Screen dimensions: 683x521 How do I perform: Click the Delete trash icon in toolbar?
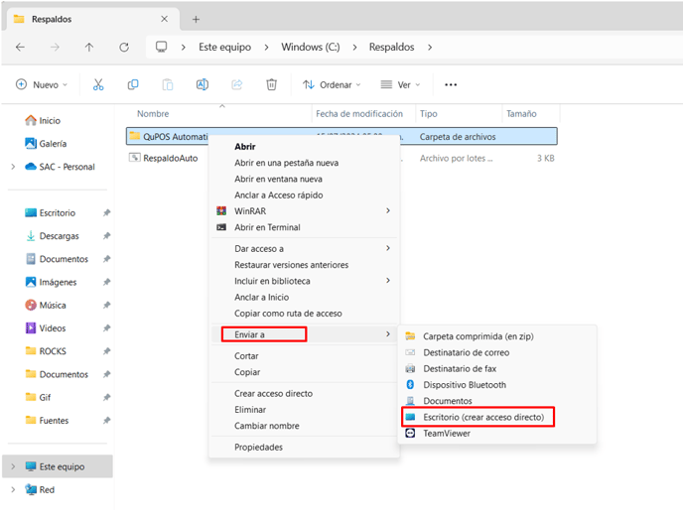(271, 84)
